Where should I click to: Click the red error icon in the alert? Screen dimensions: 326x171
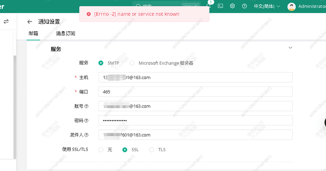tap(88, 14)
